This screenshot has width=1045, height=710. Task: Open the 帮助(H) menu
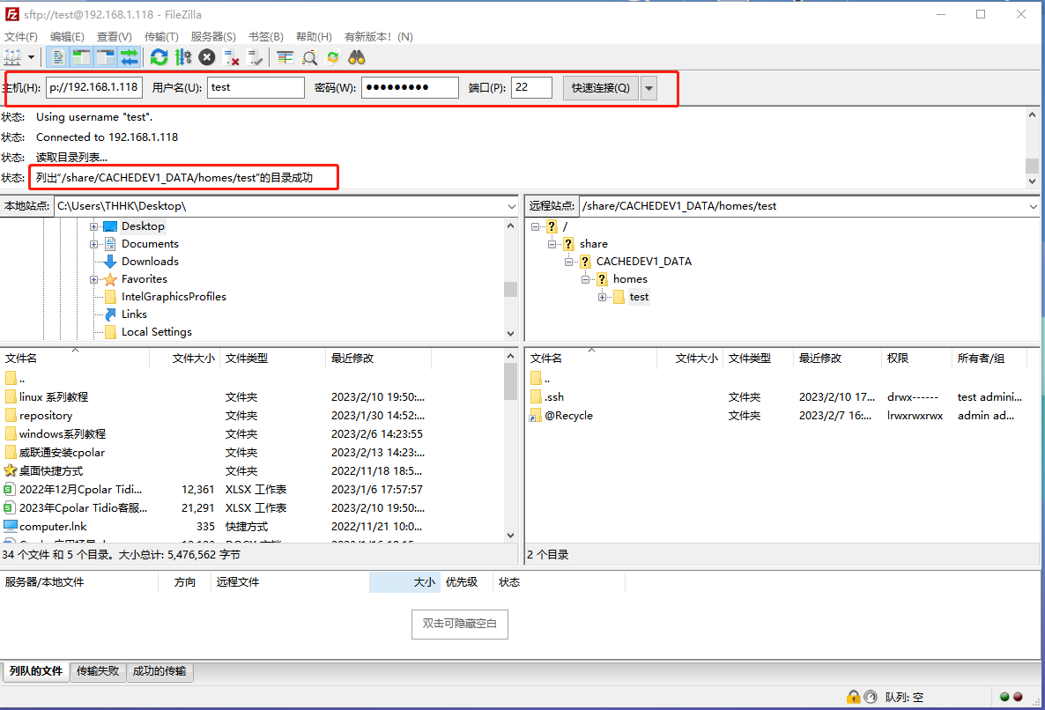pos(314,37)
